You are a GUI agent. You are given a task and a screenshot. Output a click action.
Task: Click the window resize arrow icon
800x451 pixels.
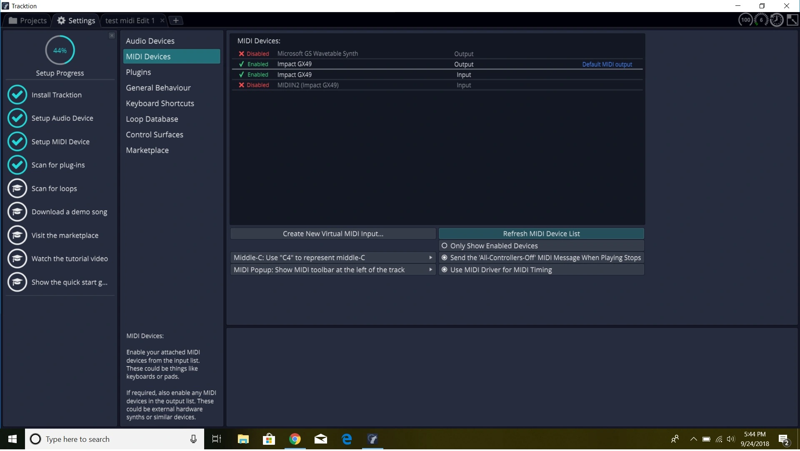792,20
